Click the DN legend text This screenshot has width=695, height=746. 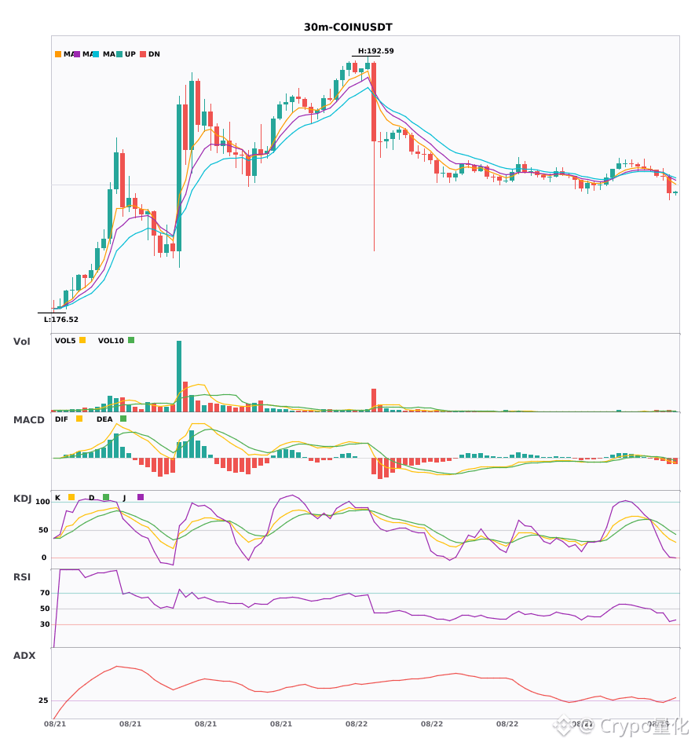[154, 54]
